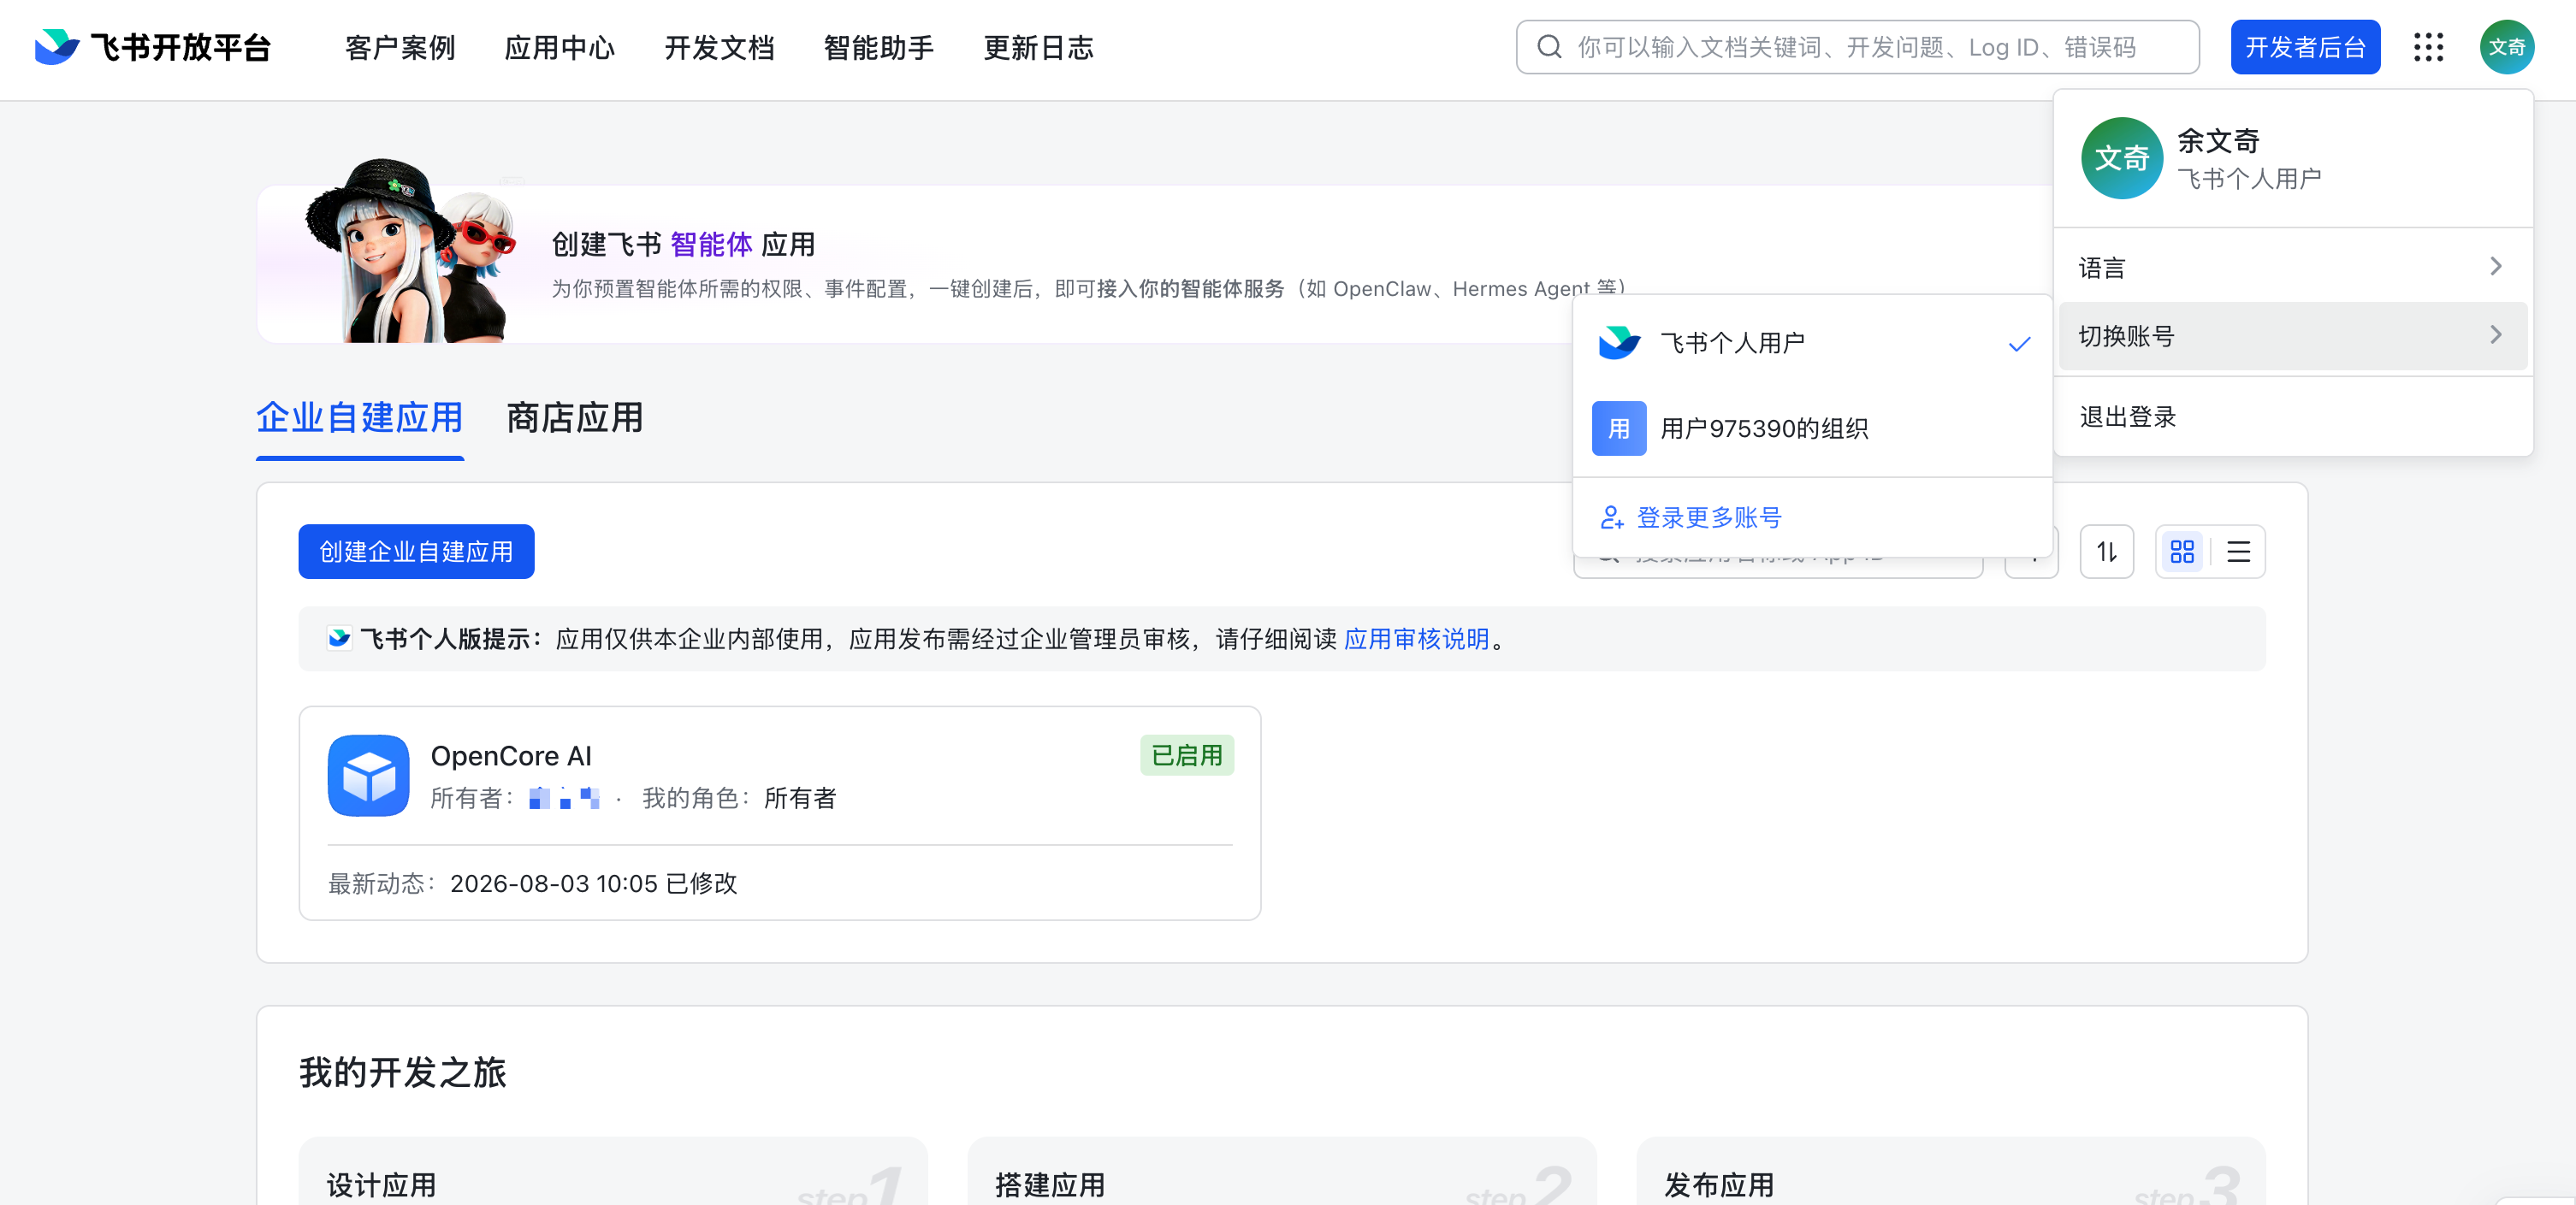Screen dimensions: 2576x1205
Task: Open the 开发文档 nav item
Action: pos(719,47)
